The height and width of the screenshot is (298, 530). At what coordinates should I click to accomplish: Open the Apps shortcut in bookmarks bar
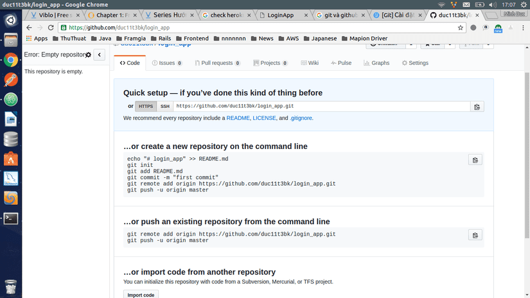[37, 39]
